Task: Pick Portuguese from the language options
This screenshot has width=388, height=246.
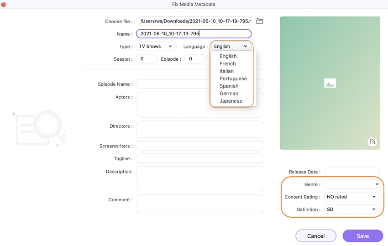Action: tap(233, 79)
